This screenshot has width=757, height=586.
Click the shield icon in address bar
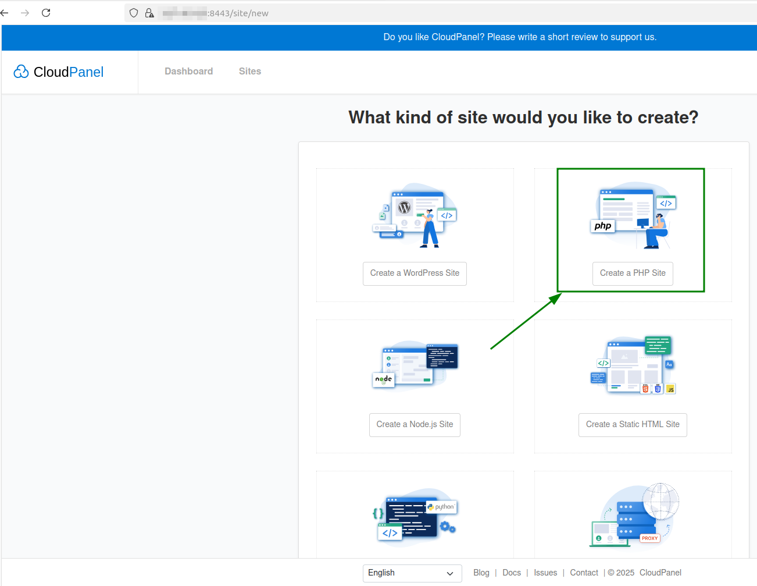tap(134, 13)
